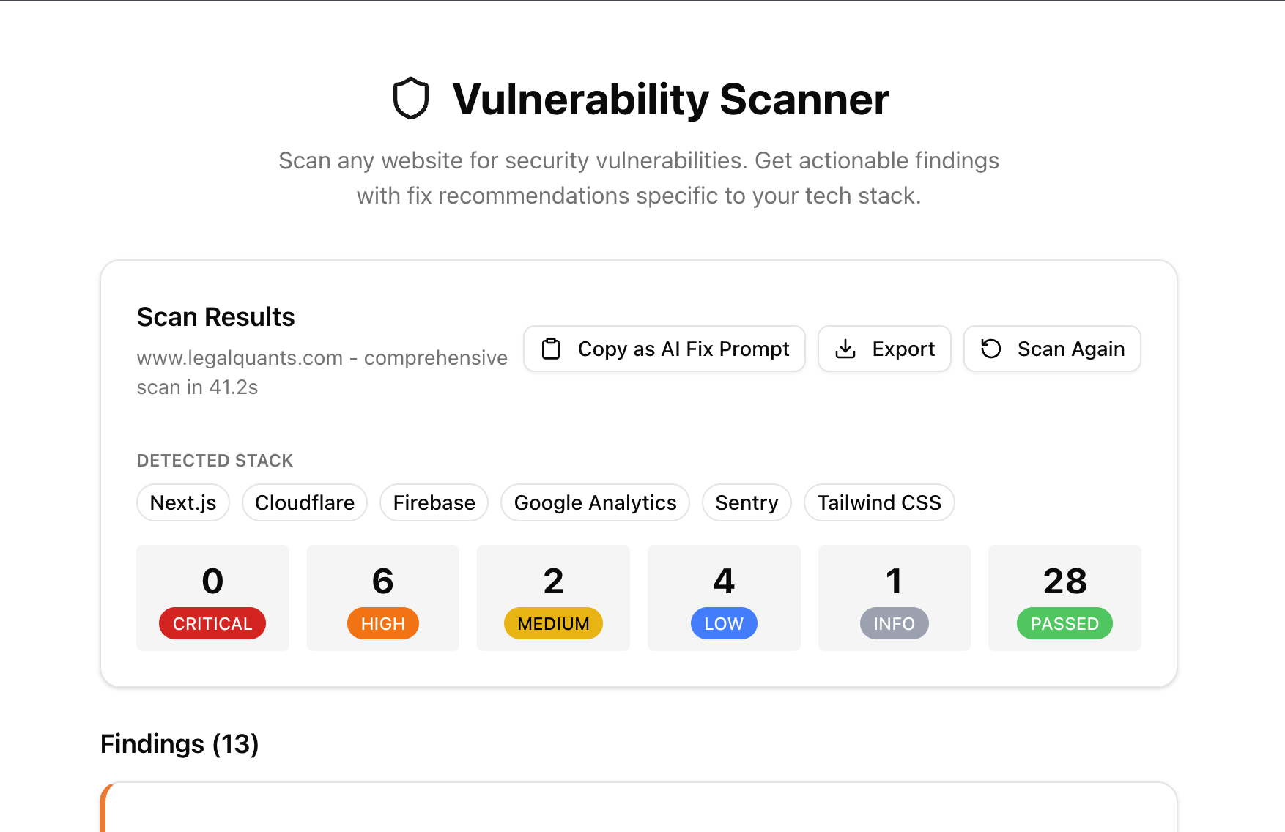
Task: Select the Sentry stack chip
Action: 747,502
